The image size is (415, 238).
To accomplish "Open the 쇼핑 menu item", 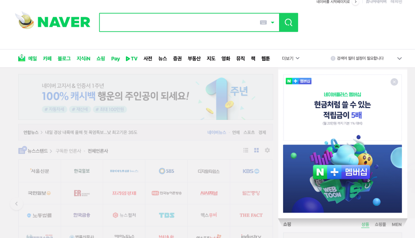I will coord(100,59).
